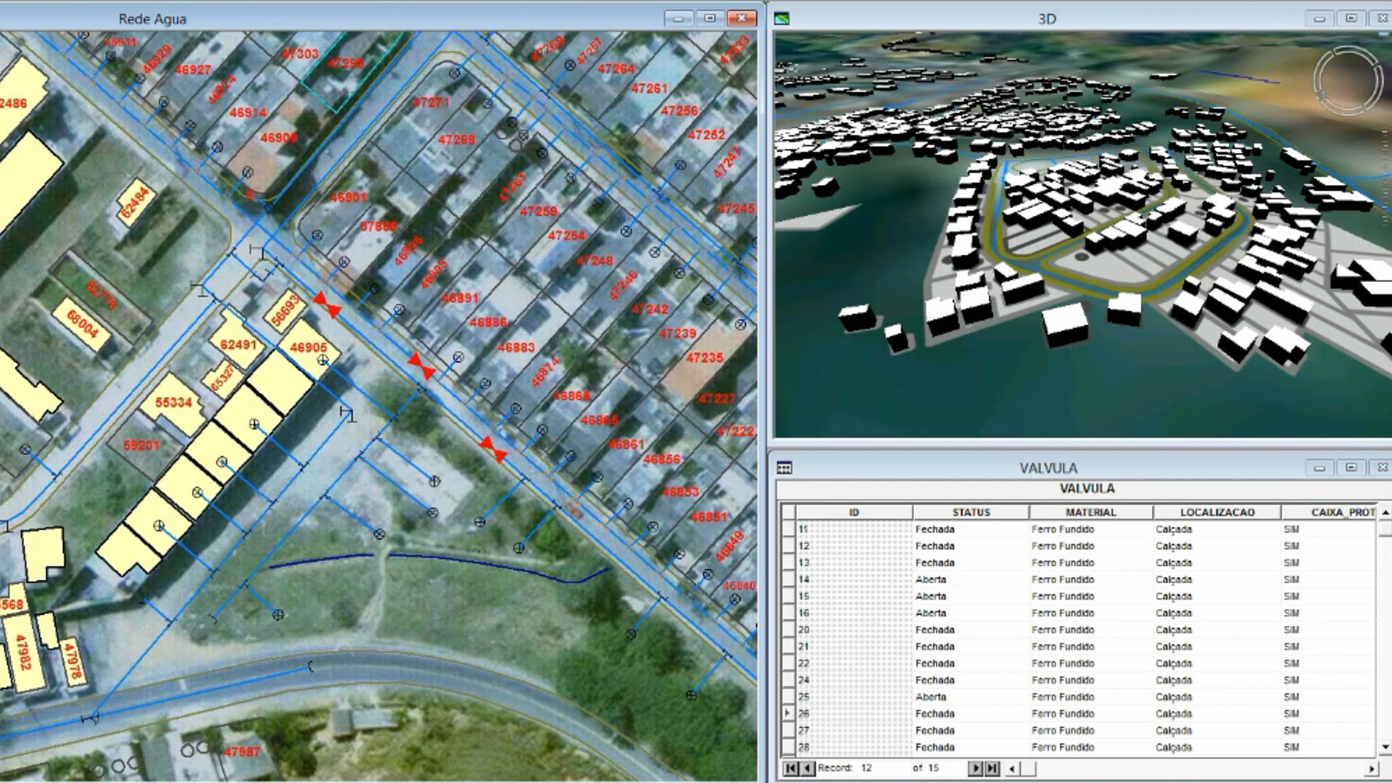
Task: Click the valve symbols icon in VALVULA title bar
Action: coord(784,465)
